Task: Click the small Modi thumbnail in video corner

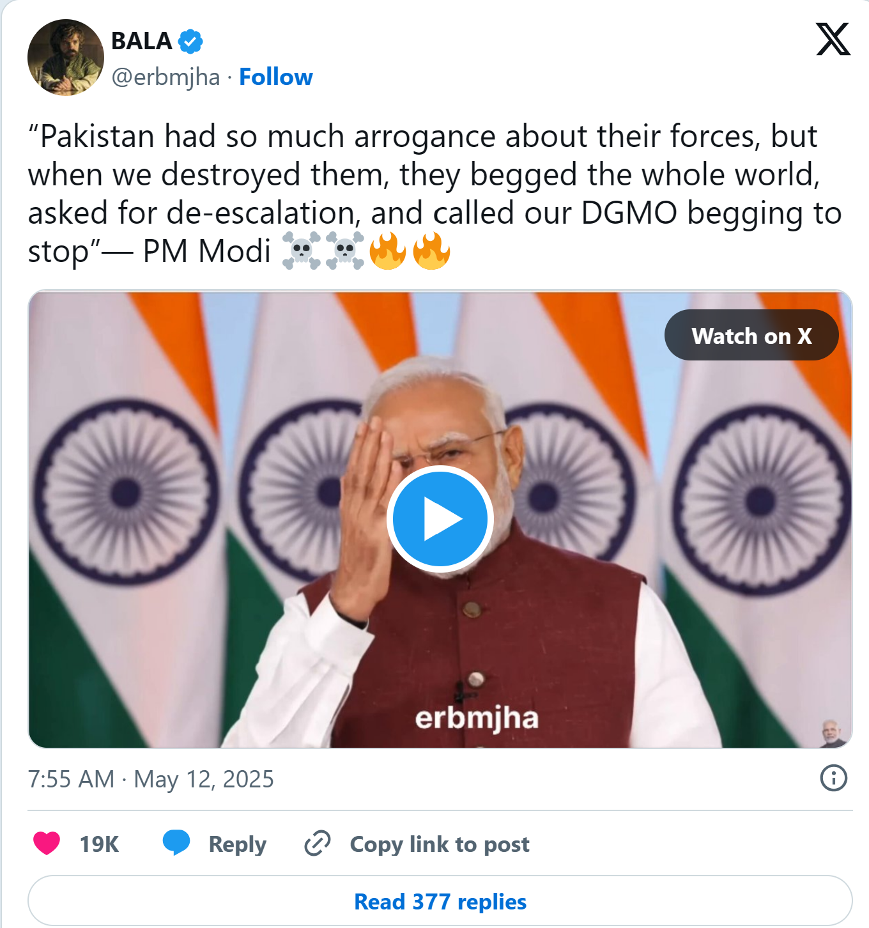Action: [x=831, y=732]
